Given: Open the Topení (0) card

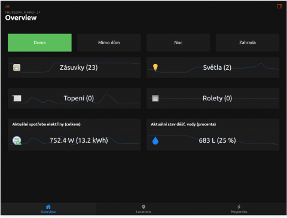Looking at the screenshot, I should [74, 98].
